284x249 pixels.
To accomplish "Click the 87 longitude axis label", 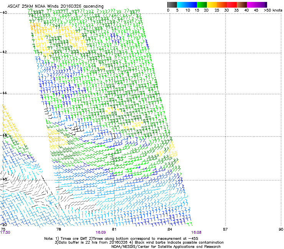I will (225, 229).
